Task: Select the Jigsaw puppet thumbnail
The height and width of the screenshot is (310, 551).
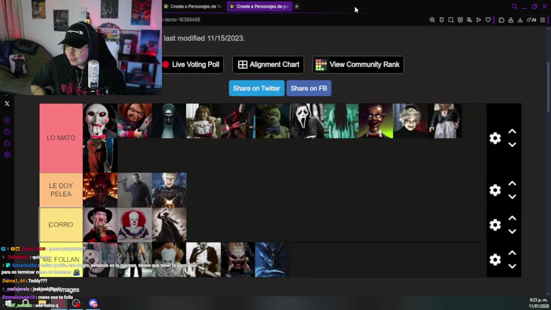Action: [100, 121]
